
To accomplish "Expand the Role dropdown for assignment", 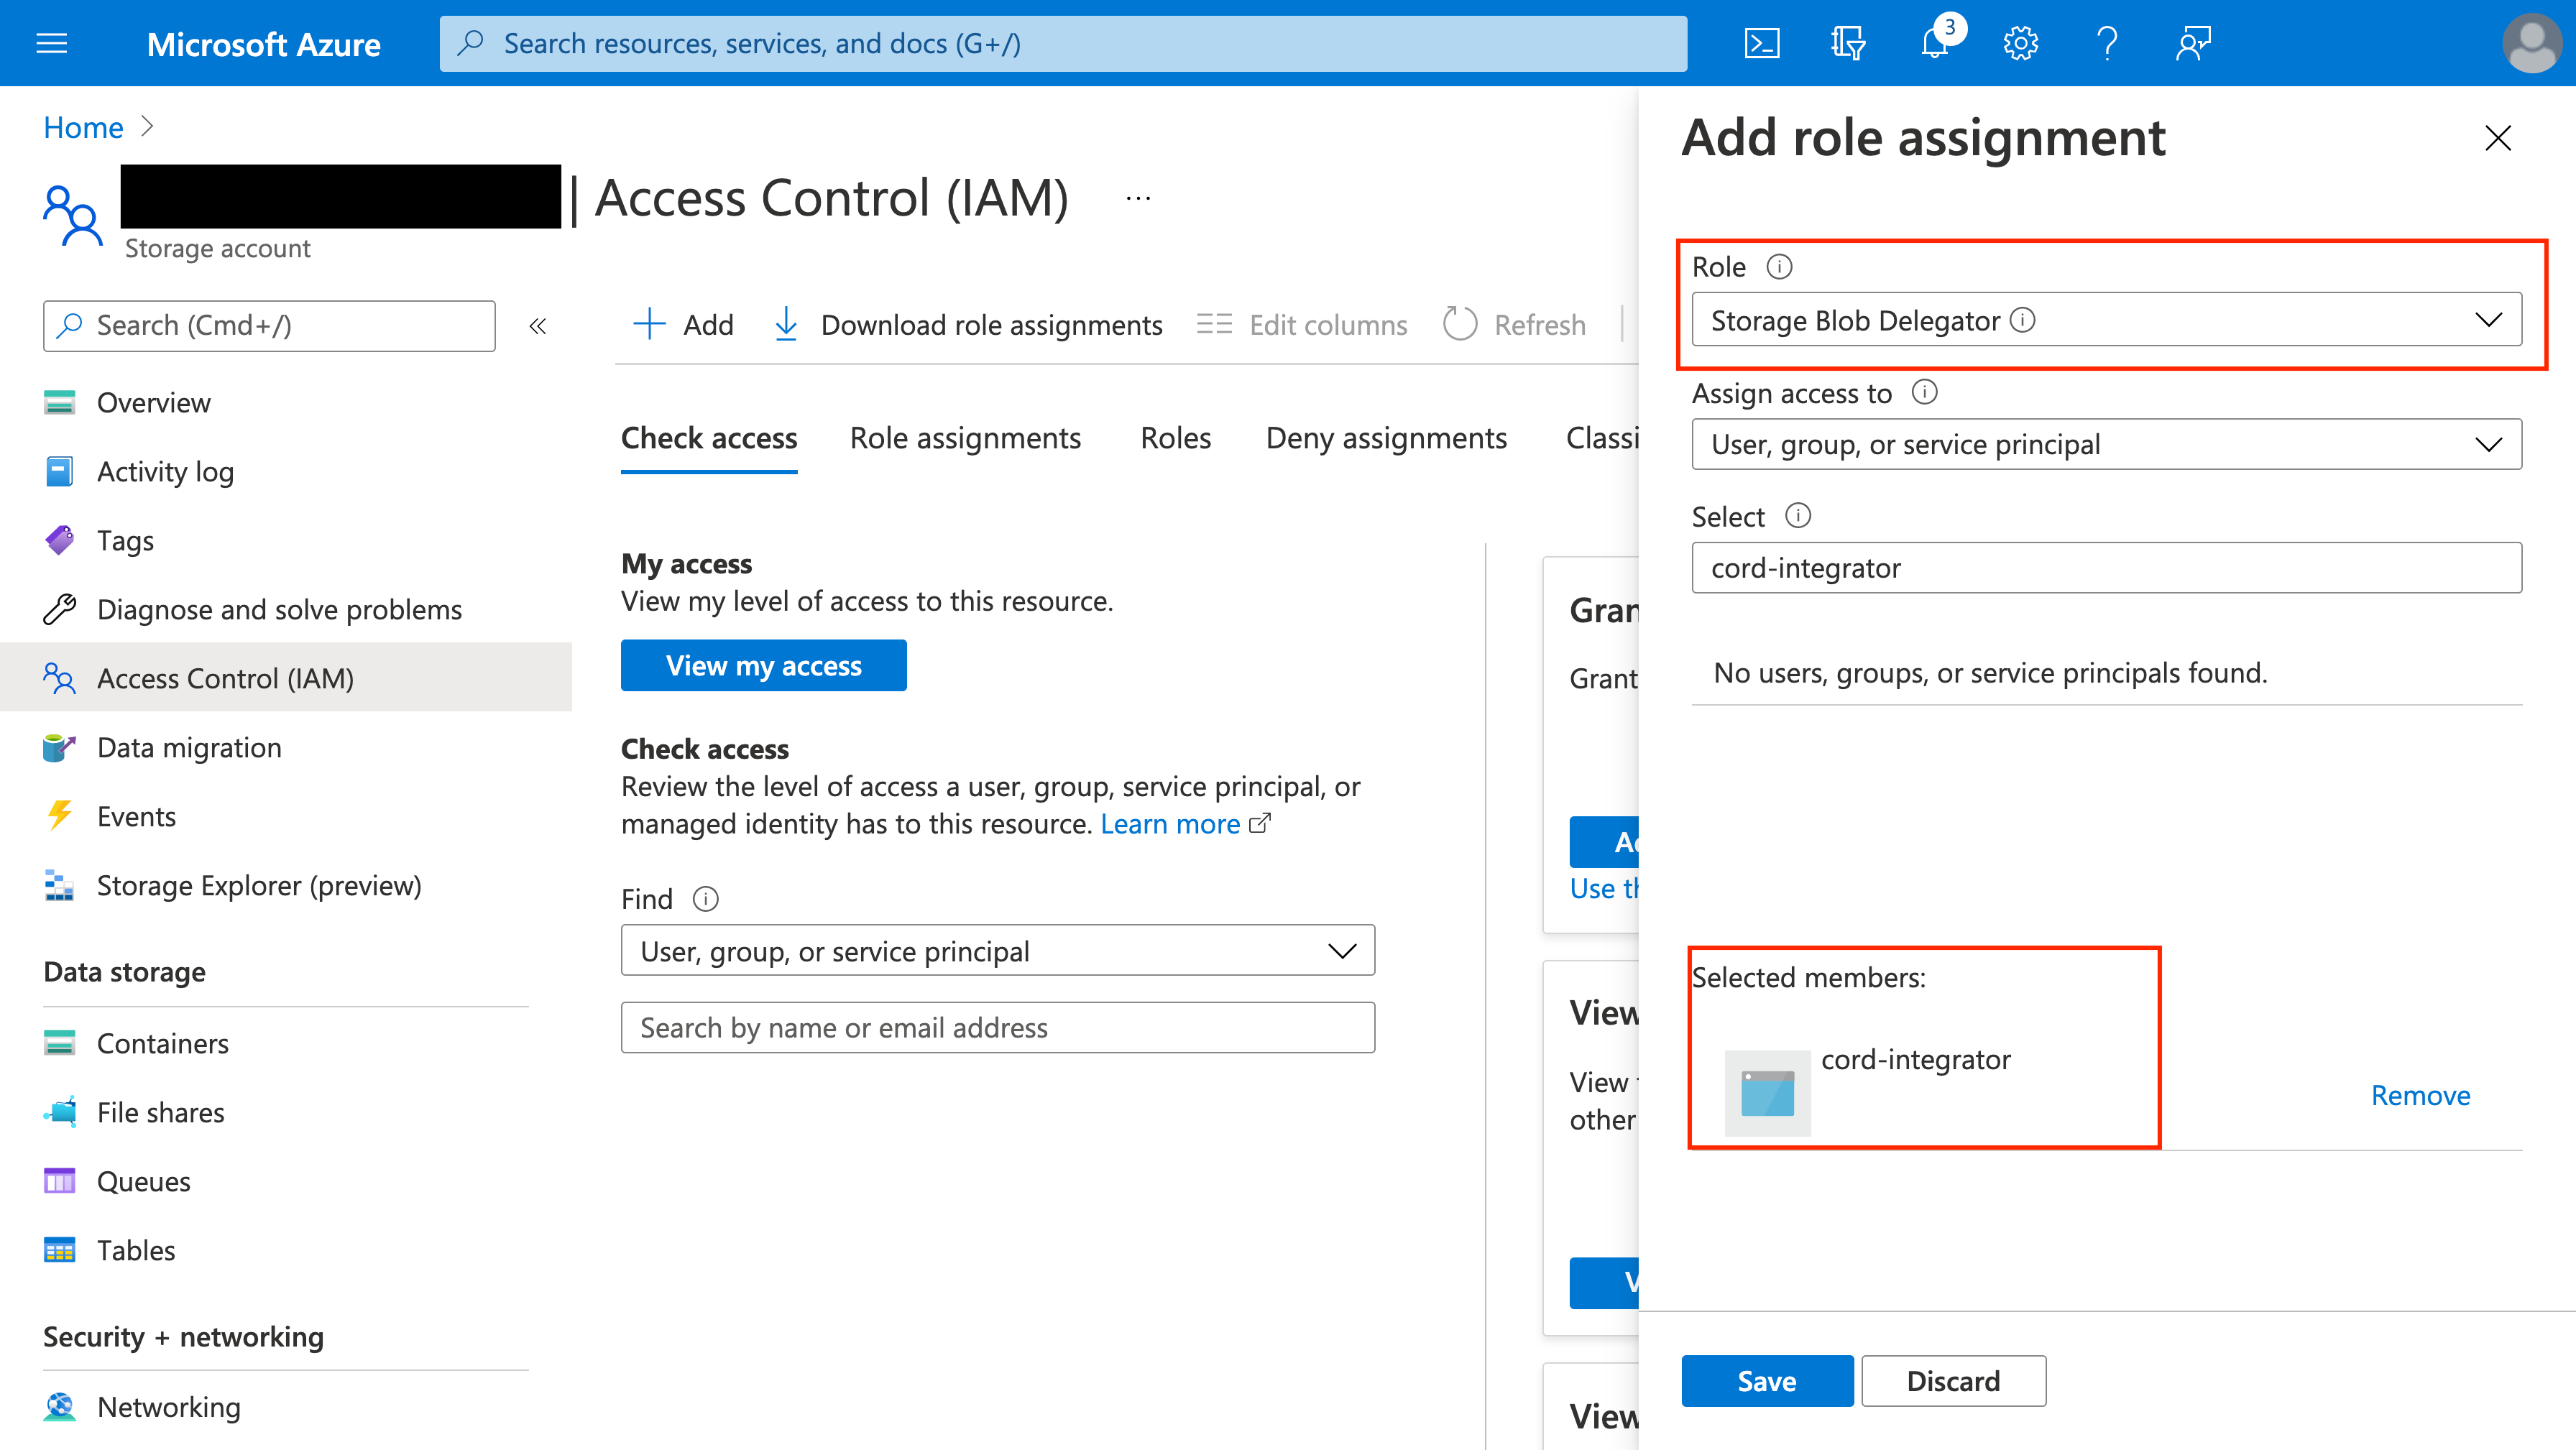I will (x=2488, y=320).
